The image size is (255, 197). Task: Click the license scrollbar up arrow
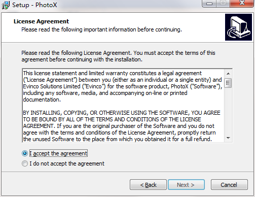[228, 74]
